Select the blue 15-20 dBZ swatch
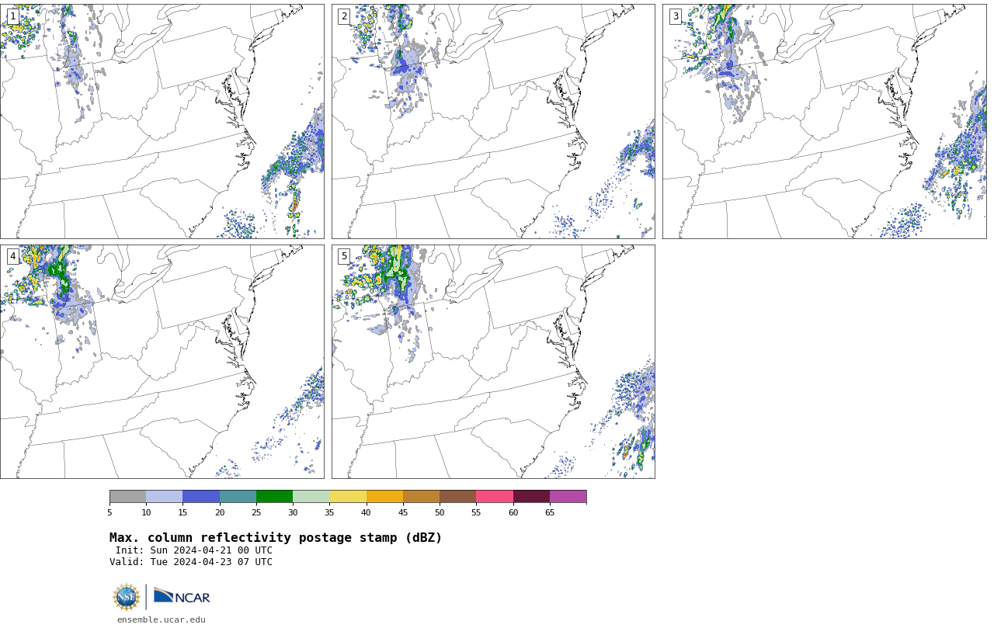Screen dimensions: 994x628 pos(201,497)
